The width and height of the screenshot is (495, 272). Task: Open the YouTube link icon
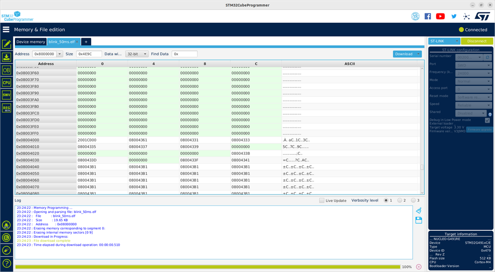click(440, 16)
